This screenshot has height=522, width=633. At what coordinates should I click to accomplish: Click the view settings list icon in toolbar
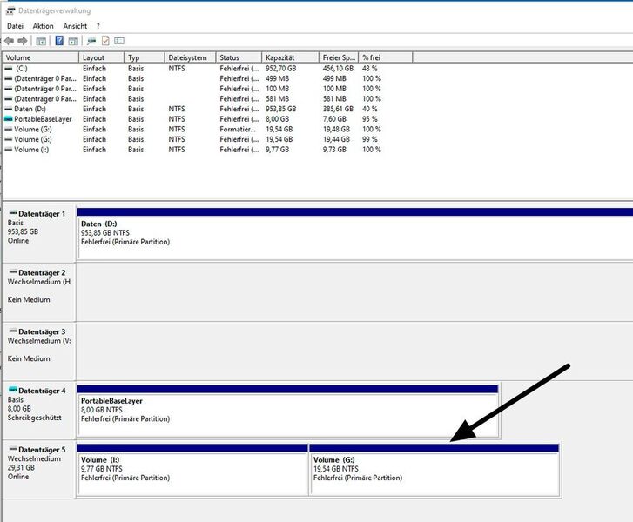click(x=119, y=40)
